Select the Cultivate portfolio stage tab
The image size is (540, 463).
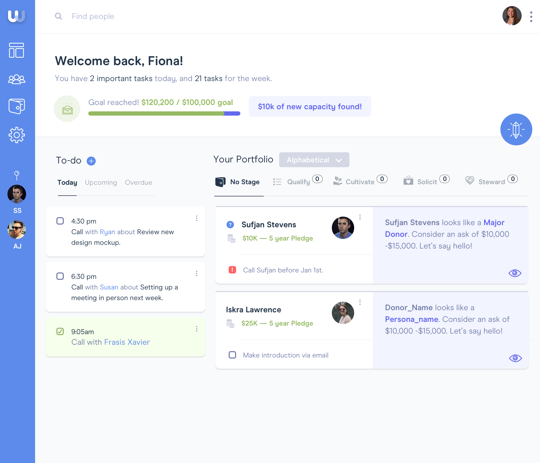point(359,182)
